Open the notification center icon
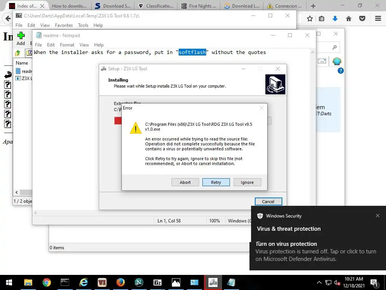This screenshot has height=290, width=386. tap(374, 282)
